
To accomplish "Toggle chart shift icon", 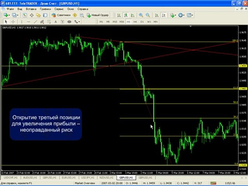I will (164, 15).
